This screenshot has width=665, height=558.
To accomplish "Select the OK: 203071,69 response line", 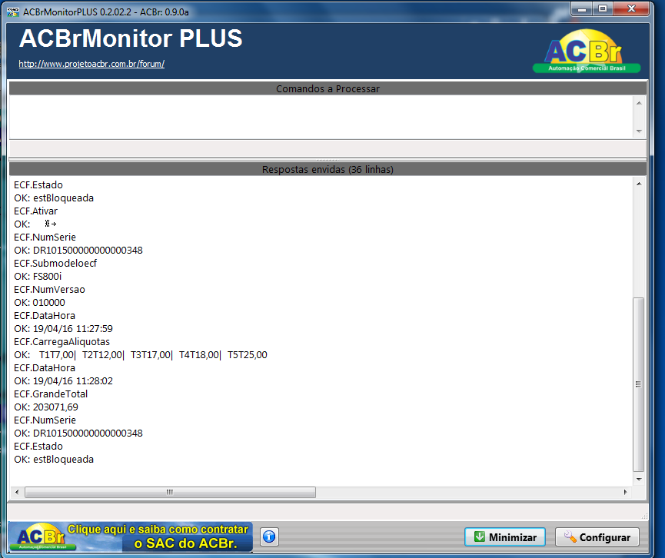I will click(46, 407).
